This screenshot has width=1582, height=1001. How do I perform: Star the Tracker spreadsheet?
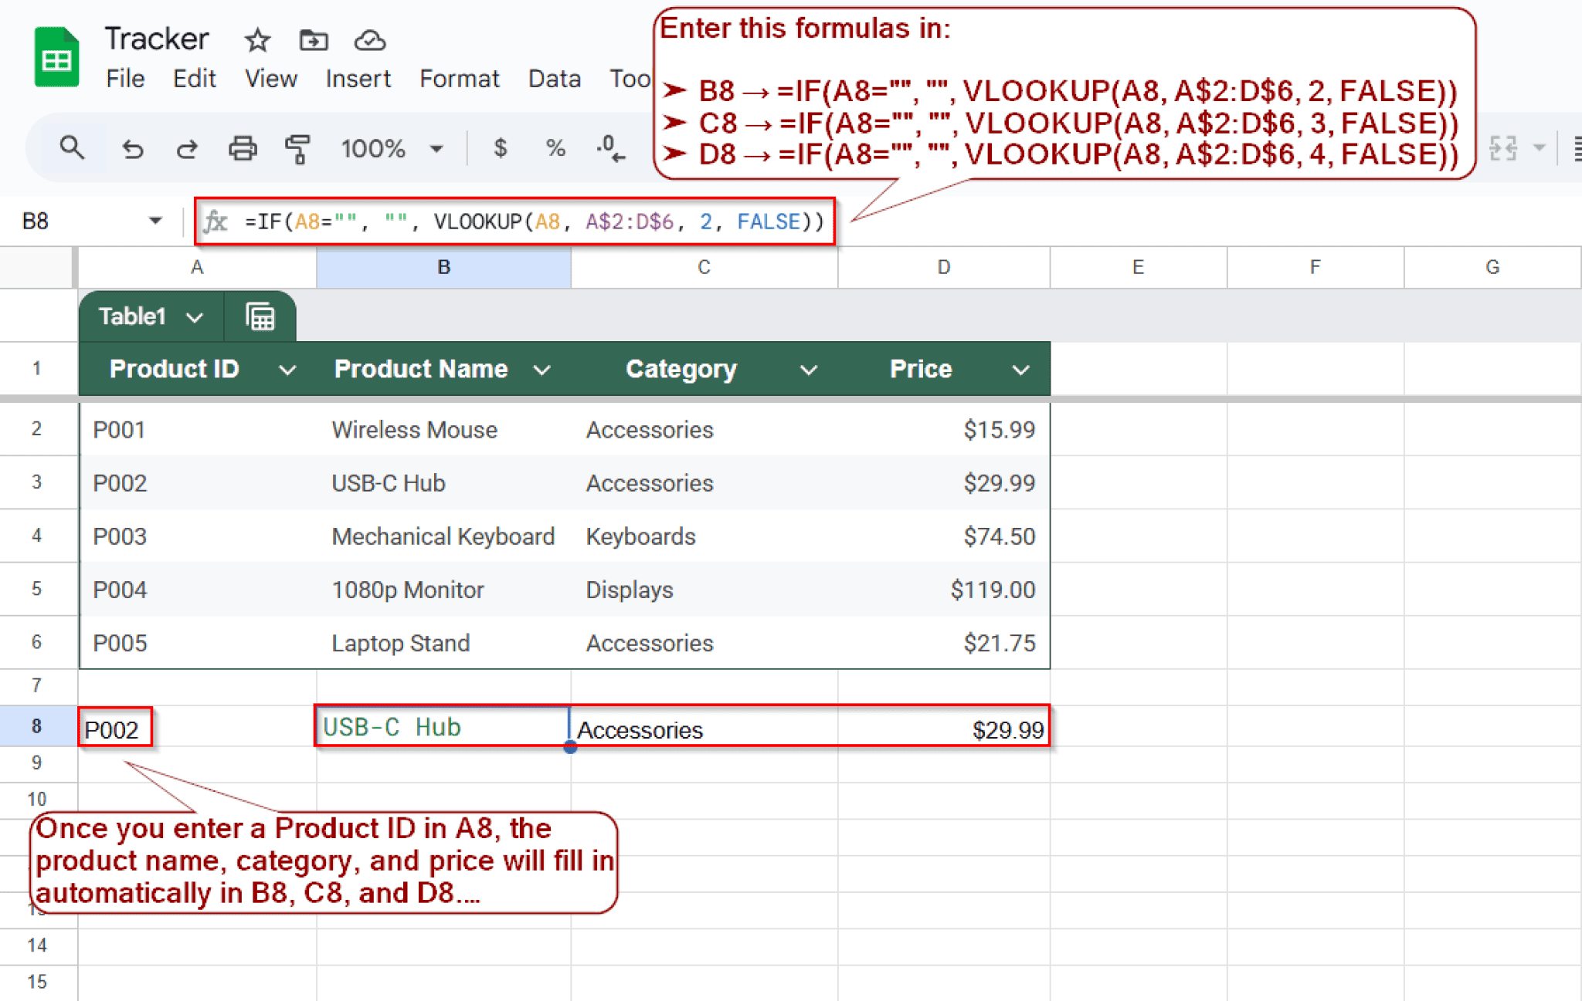point(257,40)
